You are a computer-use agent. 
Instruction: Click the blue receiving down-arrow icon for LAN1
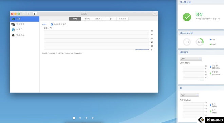tap(210, 67)
